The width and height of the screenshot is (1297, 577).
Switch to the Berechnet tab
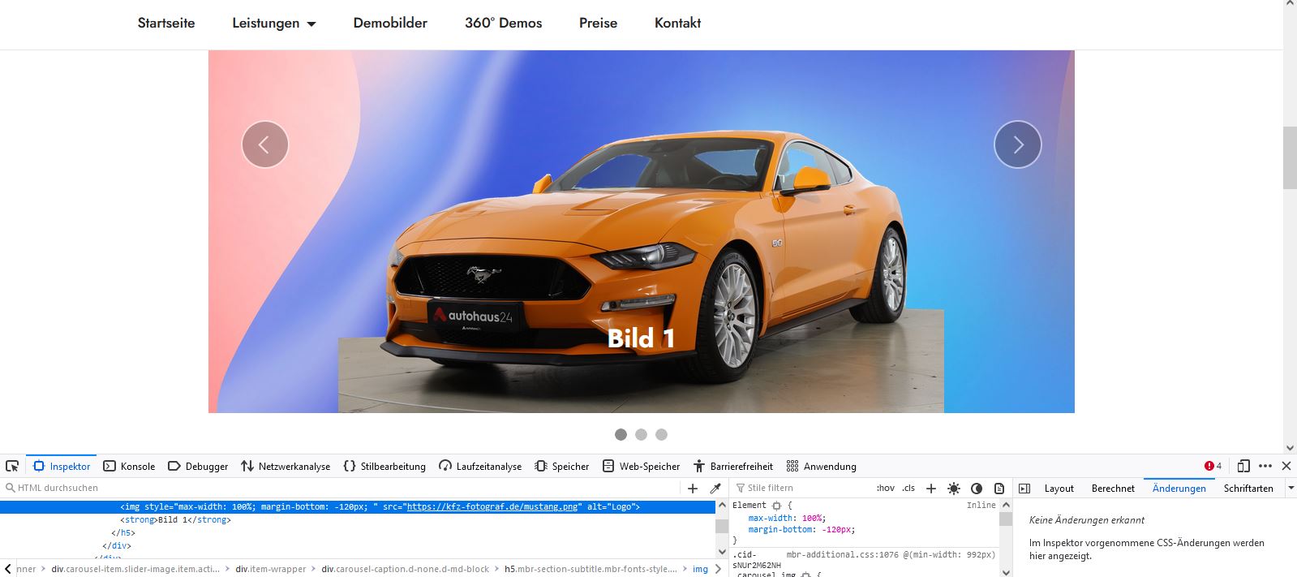click(x=1113, y=488)
